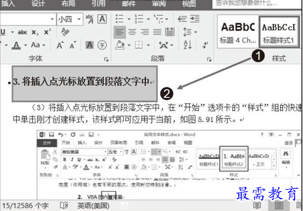Apply borders to the paragraph
Screen dimensions: 303x211
(x=139, y=45)
